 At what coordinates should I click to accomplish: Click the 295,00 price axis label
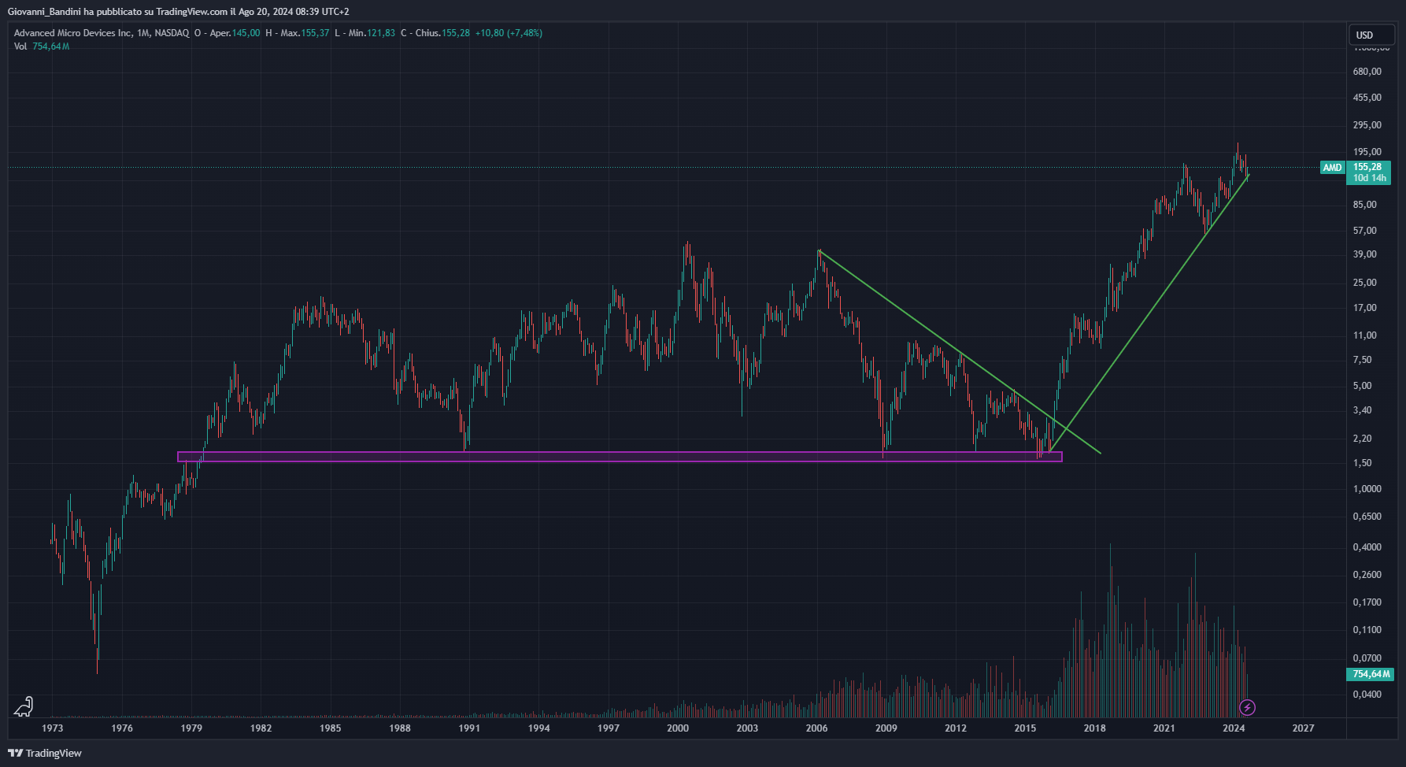(1367, 125)
